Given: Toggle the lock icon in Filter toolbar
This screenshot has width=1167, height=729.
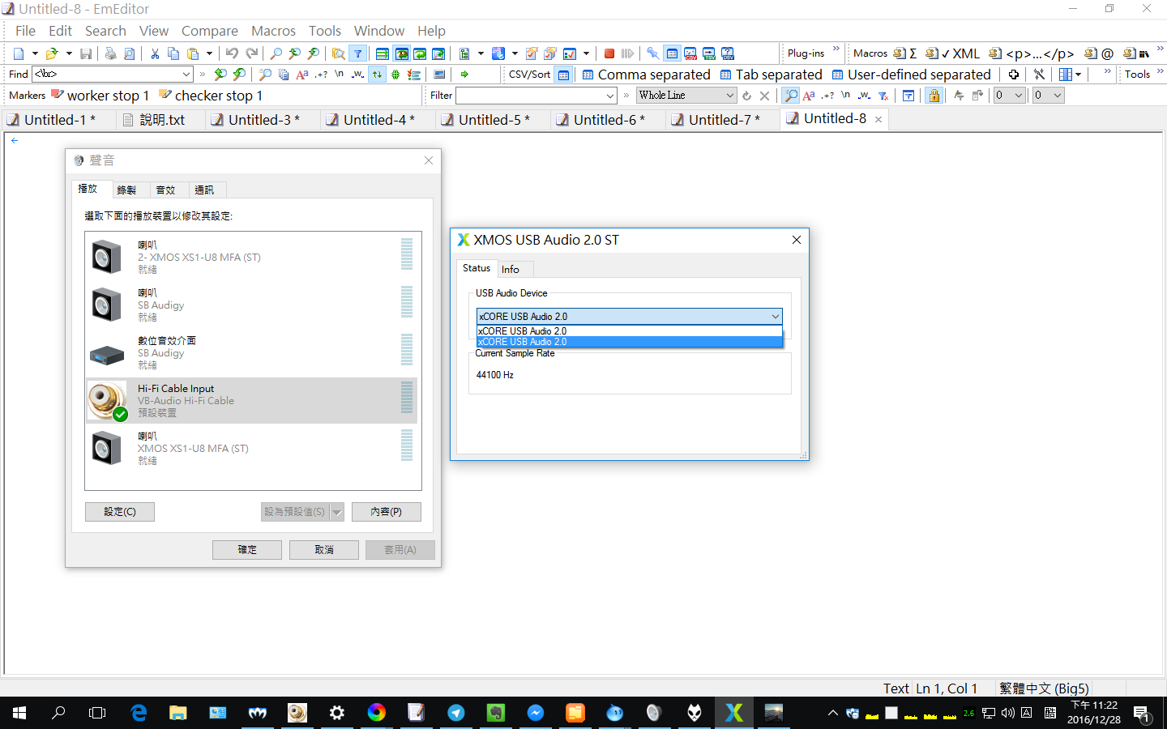Looking at the screenshot, I should point(934,96).
